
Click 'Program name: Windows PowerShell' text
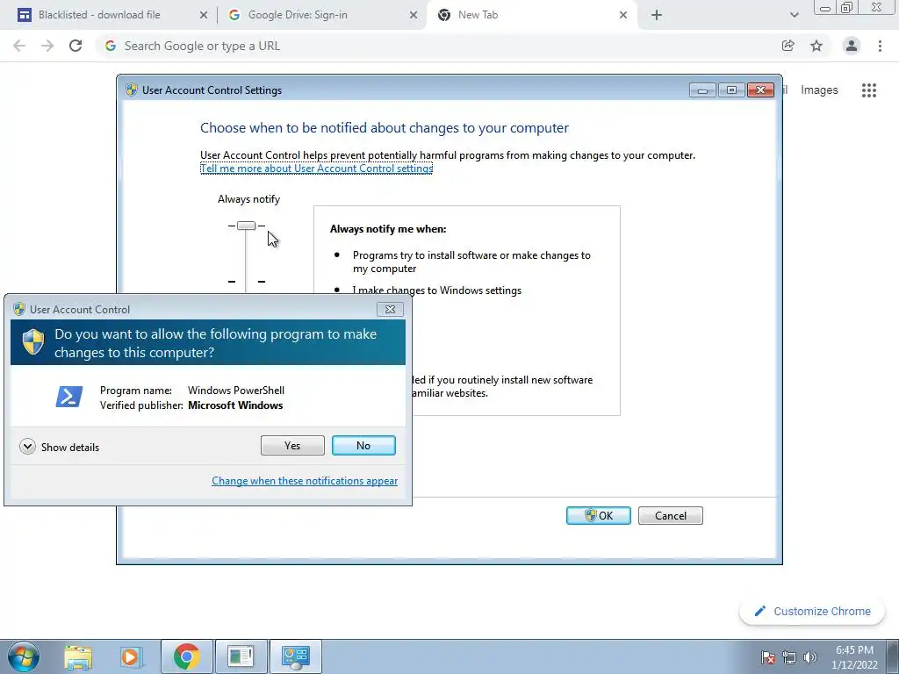[192, 391]
